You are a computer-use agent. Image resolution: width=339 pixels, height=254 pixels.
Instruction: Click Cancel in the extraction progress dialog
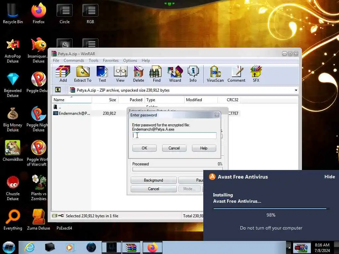[x=154, y=189]
